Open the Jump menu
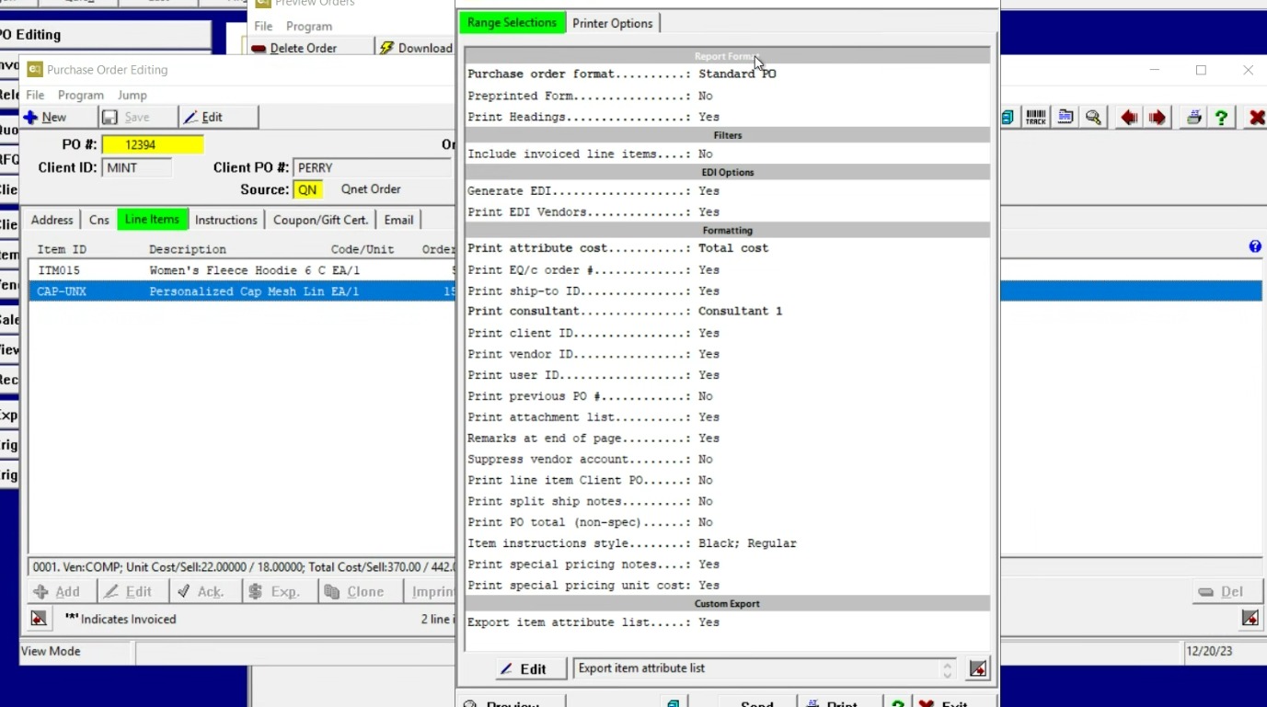This screenshot has height=707, width=1267. 132,95
